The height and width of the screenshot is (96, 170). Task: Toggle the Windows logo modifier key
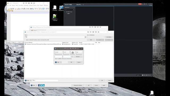pyautogui.click(x=73, y=53)
